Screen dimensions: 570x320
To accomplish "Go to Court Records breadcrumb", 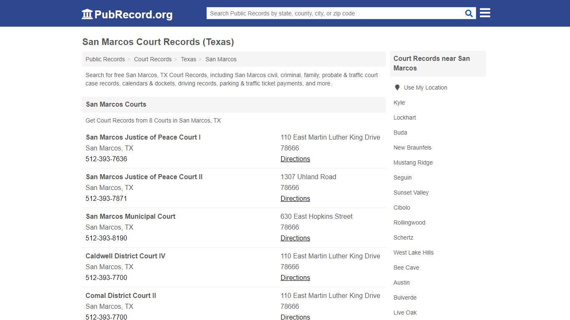I will [153, 59].
